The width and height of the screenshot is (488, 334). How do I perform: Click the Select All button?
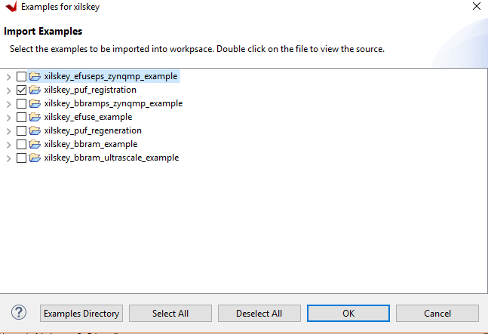170,313
